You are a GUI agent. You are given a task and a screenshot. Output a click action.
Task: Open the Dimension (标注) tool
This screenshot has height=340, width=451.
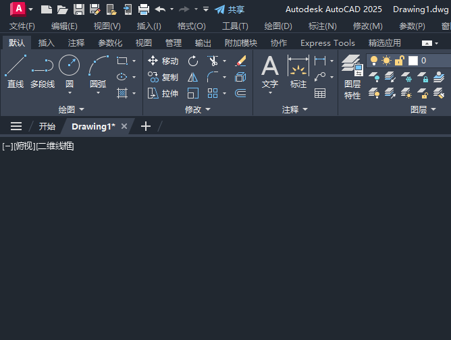[298, 72]
